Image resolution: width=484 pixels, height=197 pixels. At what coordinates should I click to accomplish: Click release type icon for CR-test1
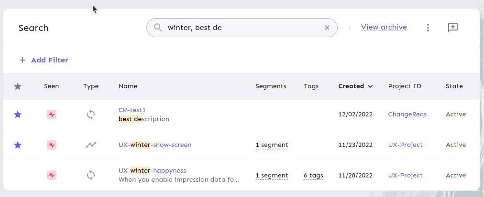(x=91, y=114)
